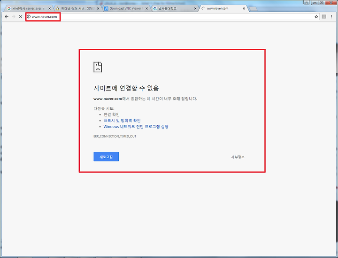Screen dimensions: 338x258
Task: Switch to the 인터넷 슈퍼 서버 tab
Action: tap(77, 8)
